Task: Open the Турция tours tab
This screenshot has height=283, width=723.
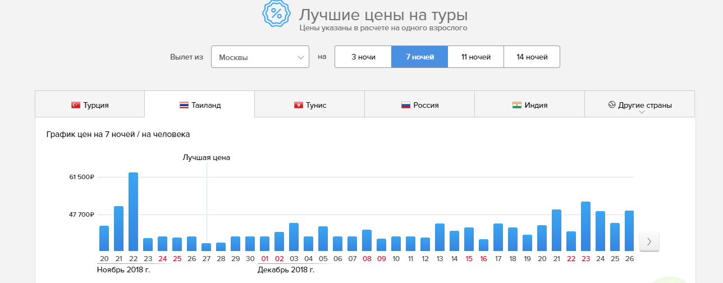Action: (90, 104)
